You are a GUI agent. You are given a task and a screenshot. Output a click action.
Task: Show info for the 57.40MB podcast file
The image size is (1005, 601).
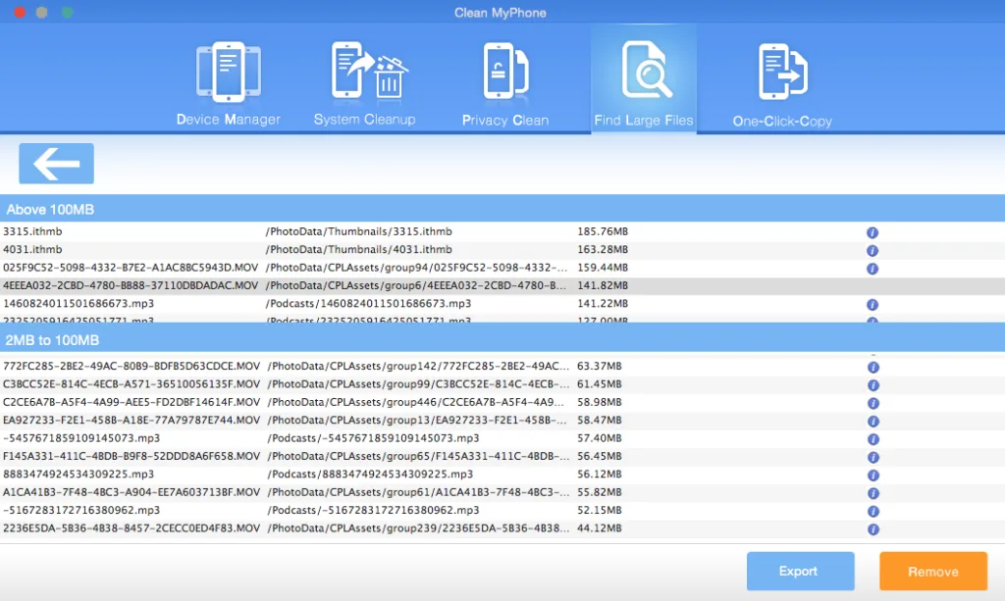click(873, 439)
